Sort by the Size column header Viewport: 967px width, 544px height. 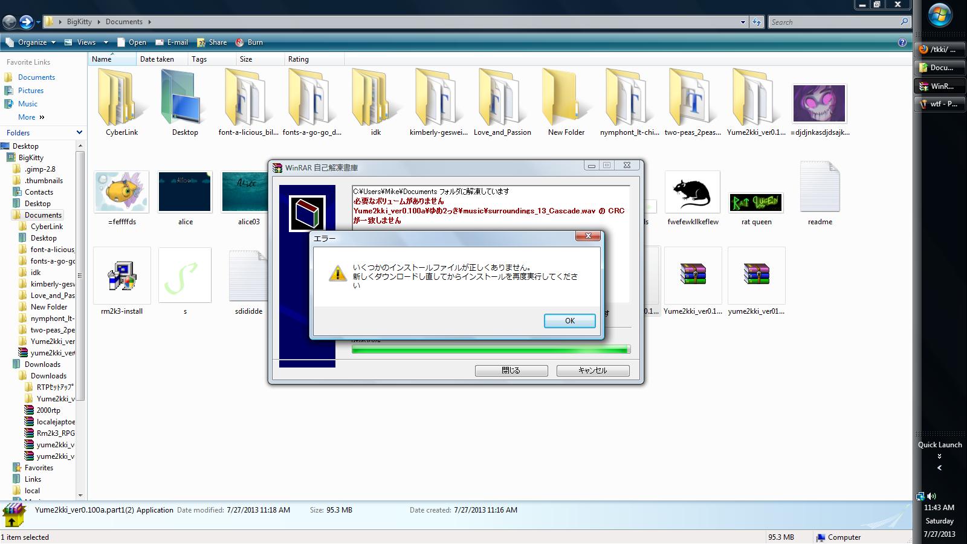(260, 59)
